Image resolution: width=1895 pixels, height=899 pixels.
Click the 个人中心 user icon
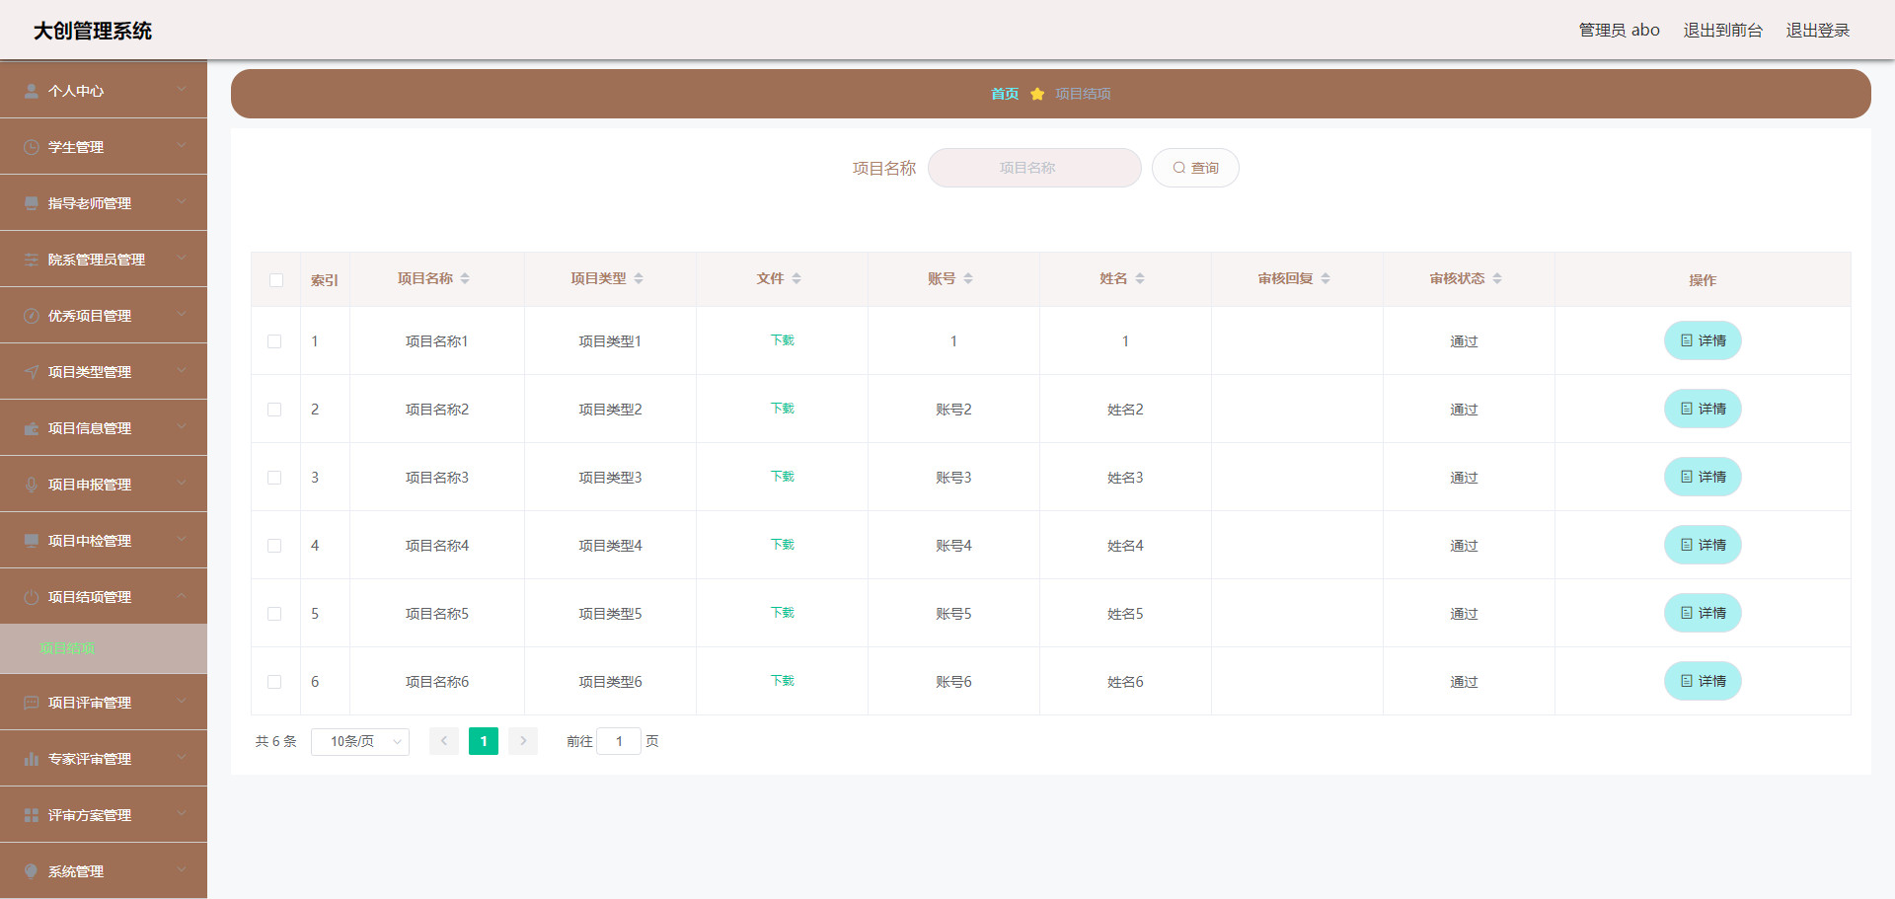tap(32, 91)
